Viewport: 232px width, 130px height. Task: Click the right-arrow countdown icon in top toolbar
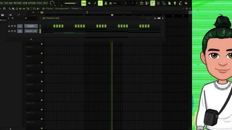(x=89, y=3)
